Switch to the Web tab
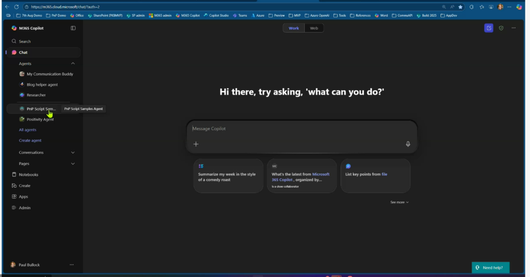 coord(314,28)
